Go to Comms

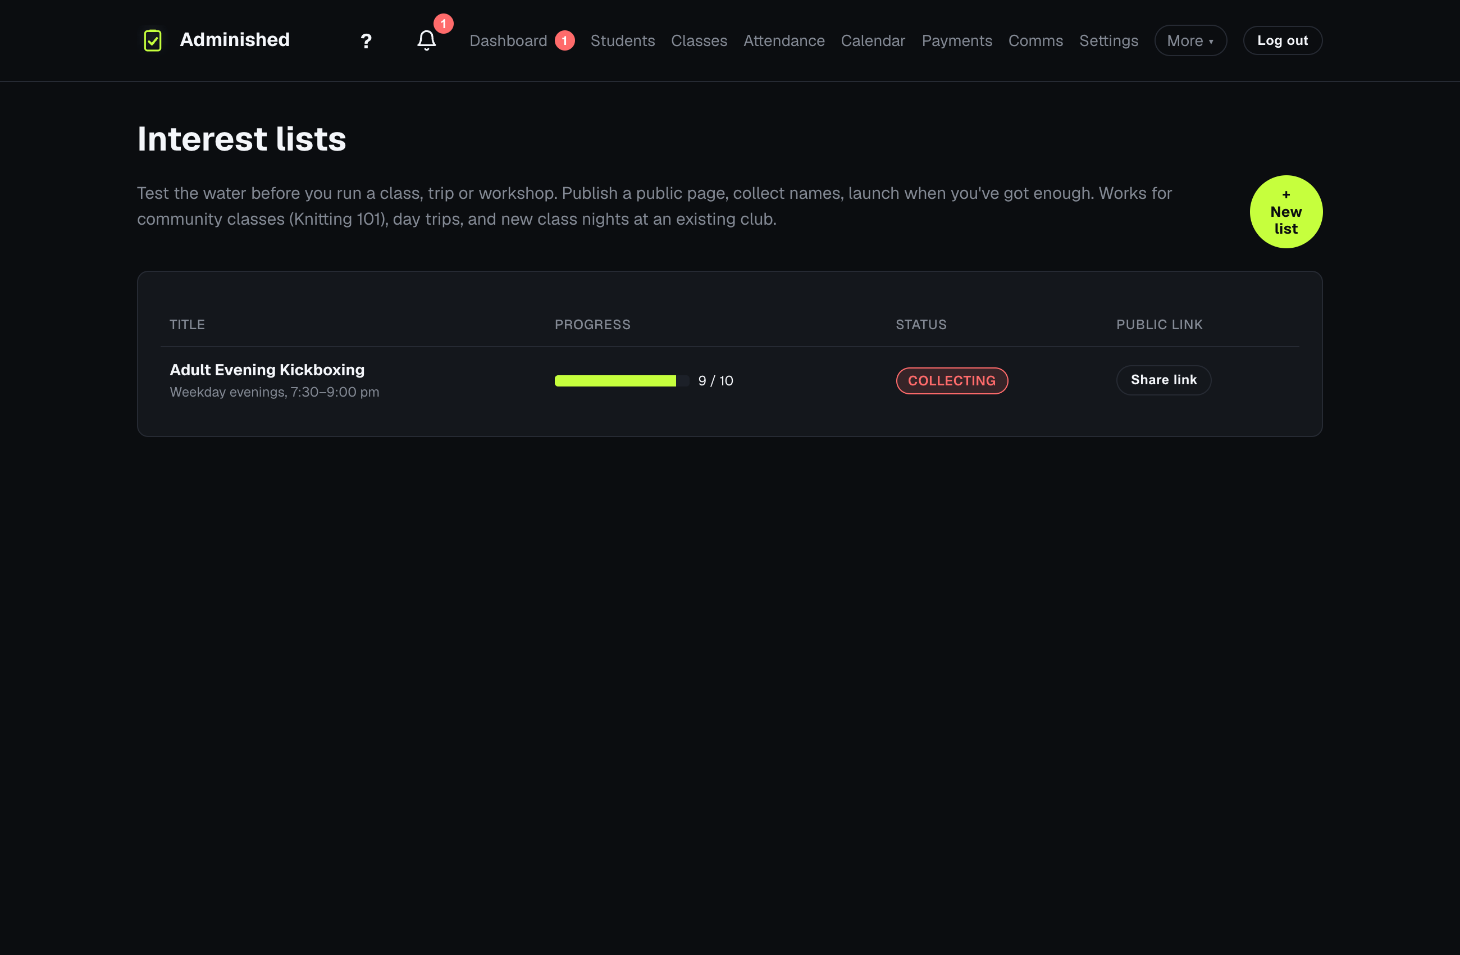(x=1035, y=40)
